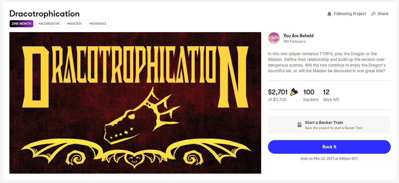Click the 12 days left counter
Image resolution: width=399 pixels, height=183 pixels.
tap(326, 92)
